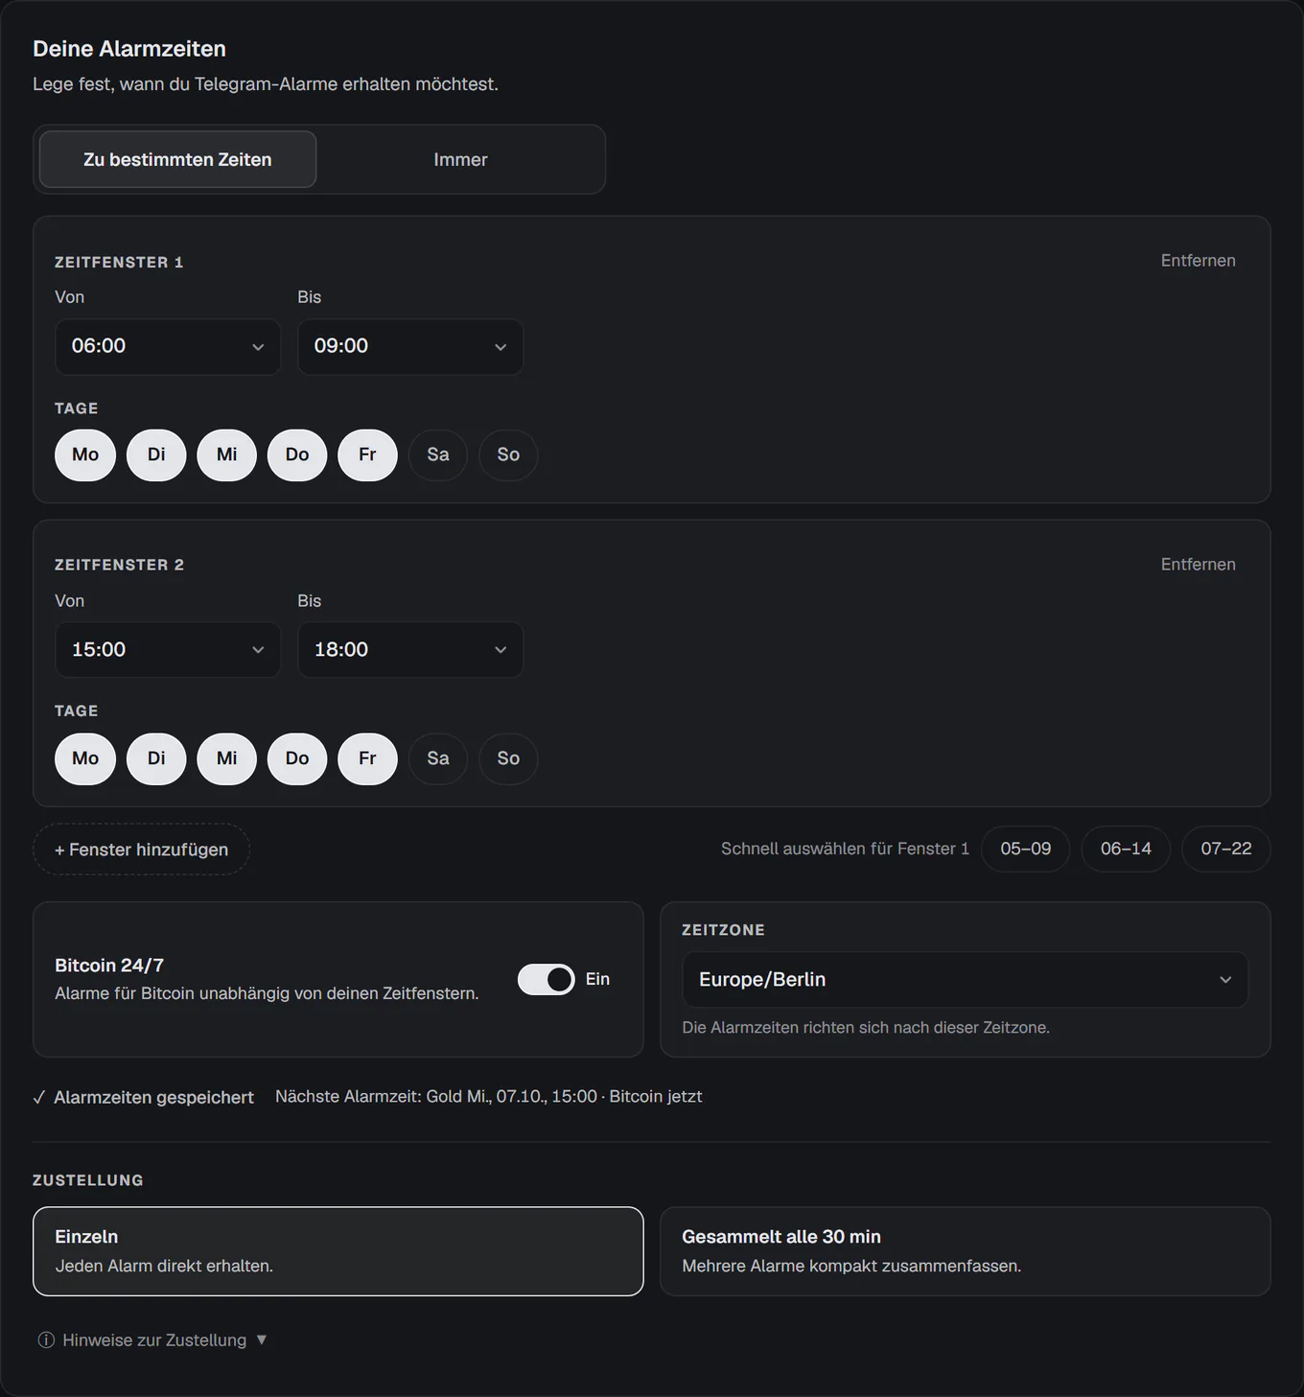Image resolution: width=1304 pixels, height=1397 pixels.
Task: Toggle Do in Zeitfenster 2
Action: click(297, 758)
